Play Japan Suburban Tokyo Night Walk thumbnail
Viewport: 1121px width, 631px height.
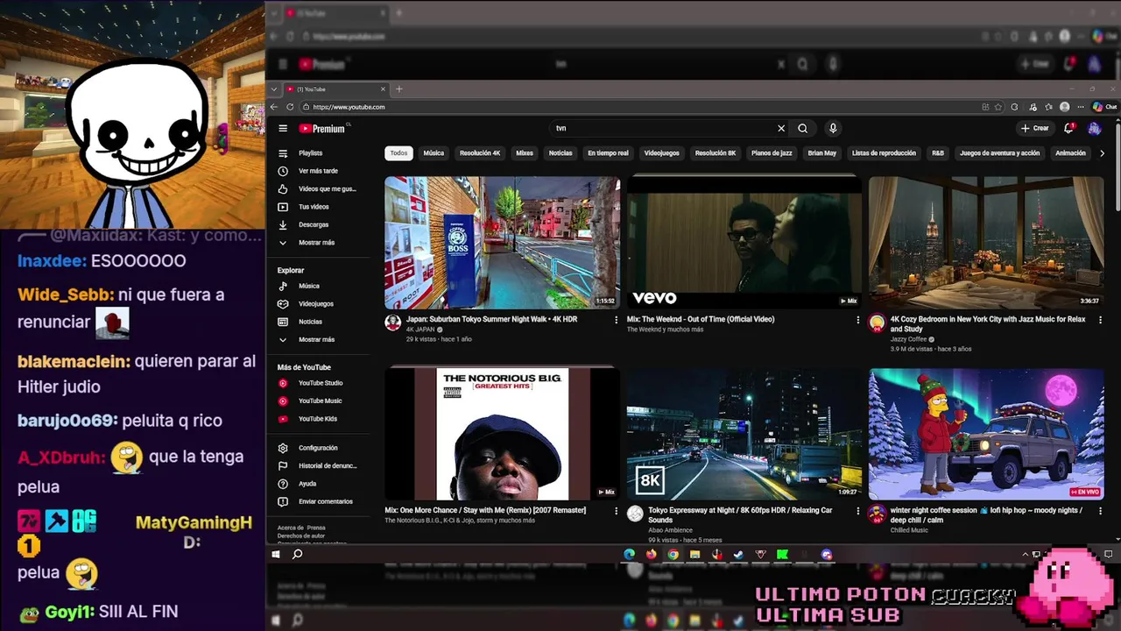point(502,243)
